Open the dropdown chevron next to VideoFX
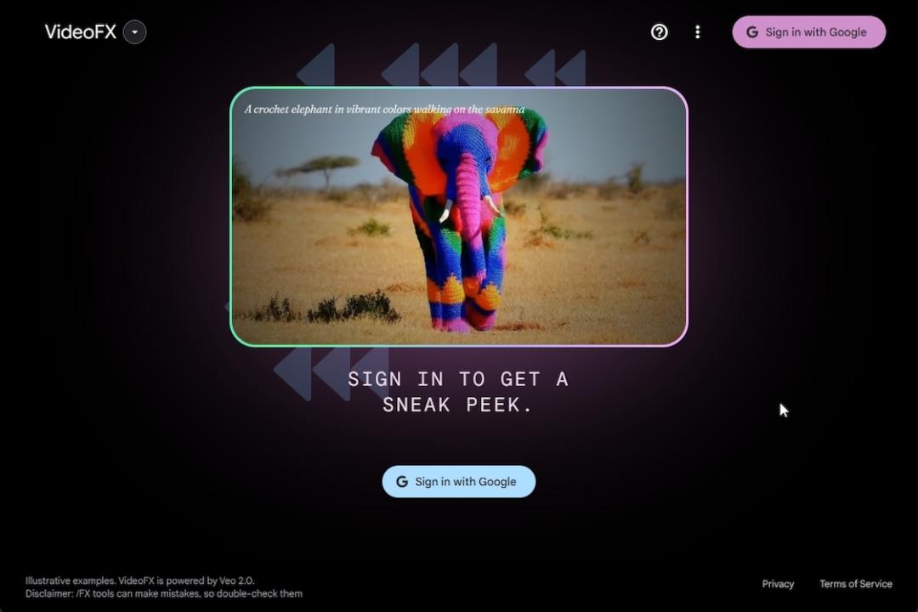918x612 pixels. (x=133, y=31)
